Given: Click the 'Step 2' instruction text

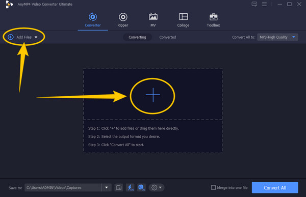Looking at the screenshot, I should click(x=124, y=136).
